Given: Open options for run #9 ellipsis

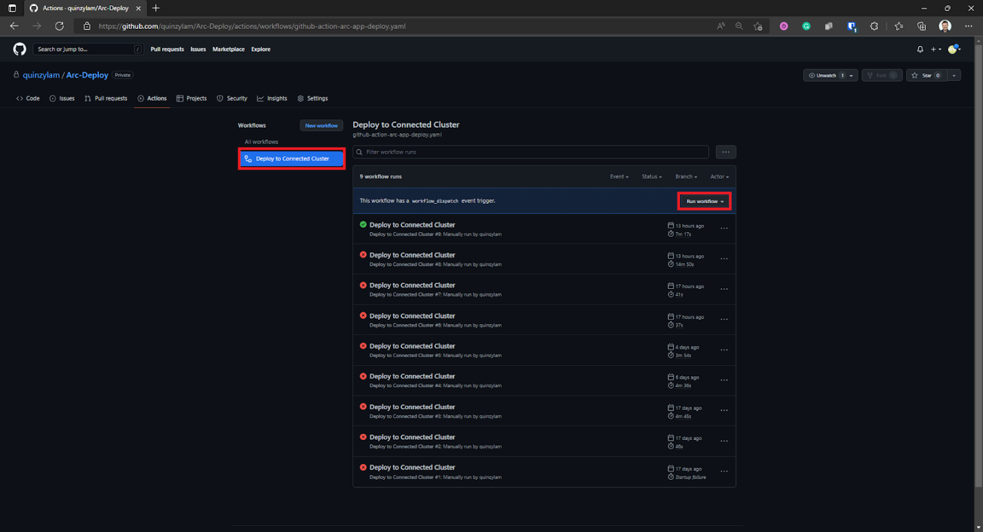Looking at the screenshot, I should [724, 229].
